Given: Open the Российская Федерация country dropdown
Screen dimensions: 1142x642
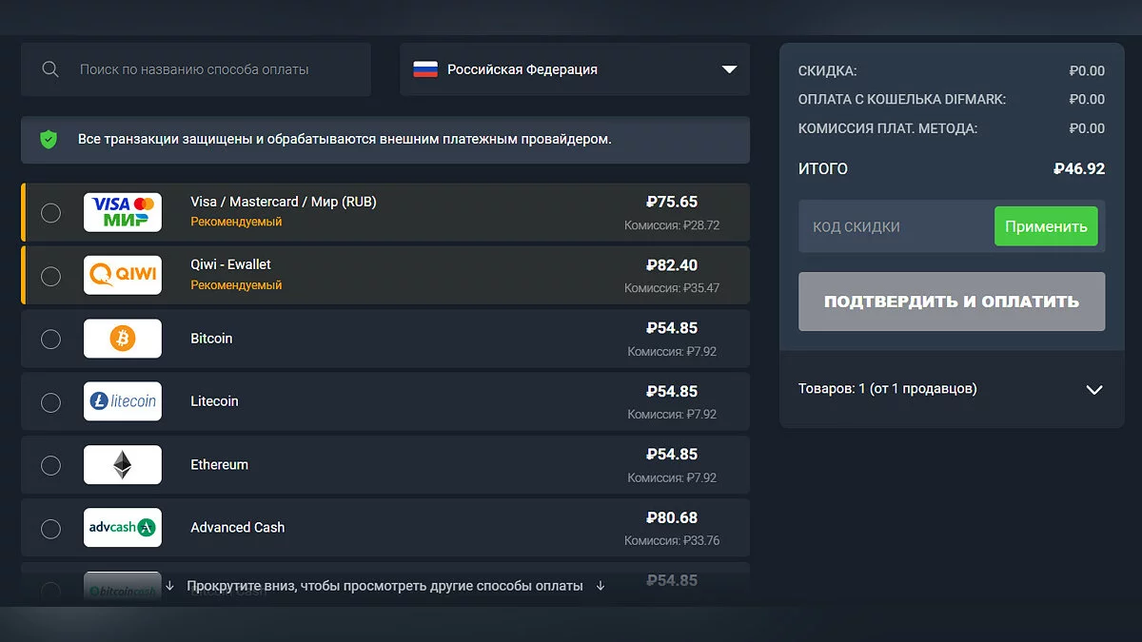Looking at the screenshot, I should pos(575,69).
